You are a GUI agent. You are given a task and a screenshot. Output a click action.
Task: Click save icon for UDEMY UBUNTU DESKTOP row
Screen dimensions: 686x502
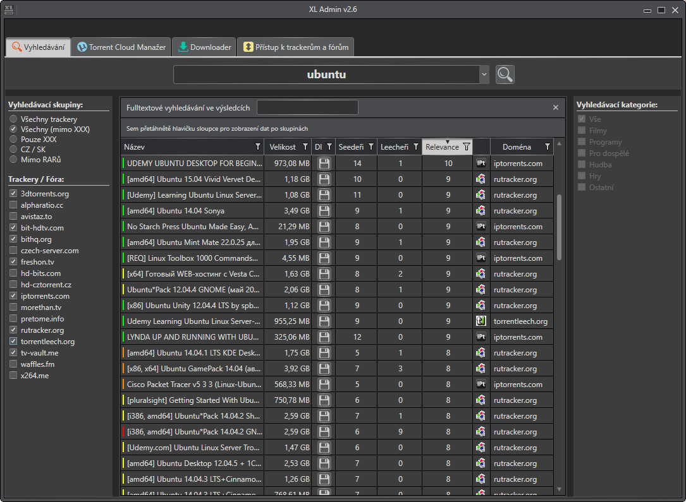324,164
